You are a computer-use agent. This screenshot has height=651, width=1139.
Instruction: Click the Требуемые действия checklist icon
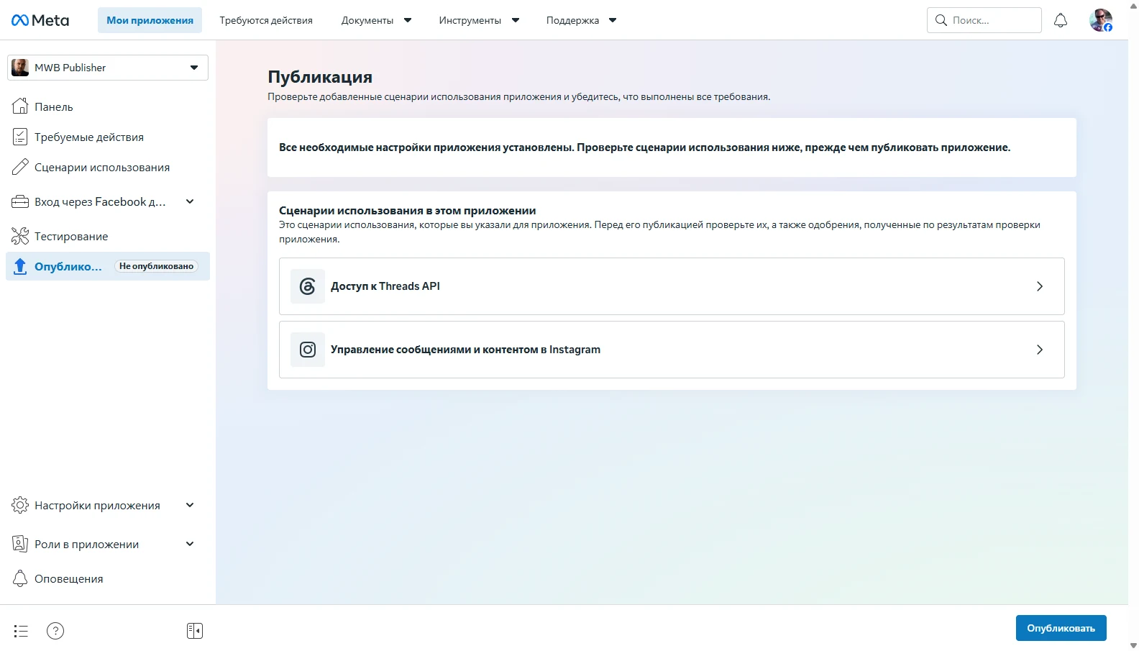[20, 137]
